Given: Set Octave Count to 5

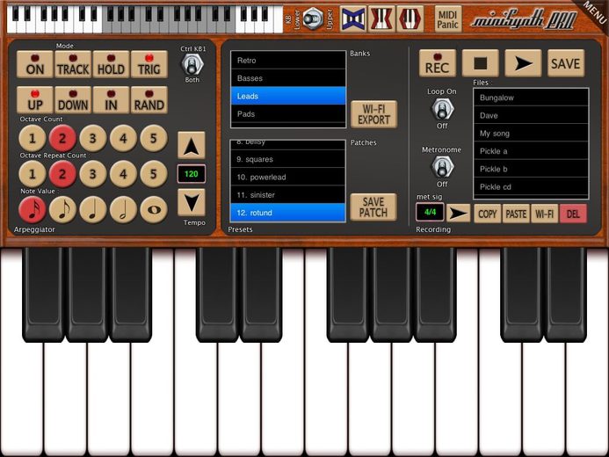Looking at the screenshot, I should point(154,138).
